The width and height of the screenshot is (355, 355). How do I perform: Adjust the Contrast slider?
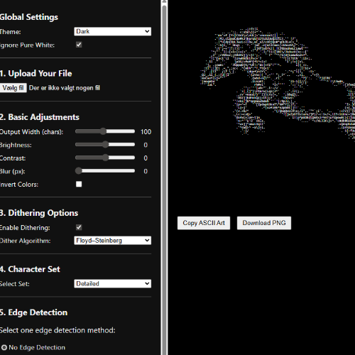click(x=105, y=158)
